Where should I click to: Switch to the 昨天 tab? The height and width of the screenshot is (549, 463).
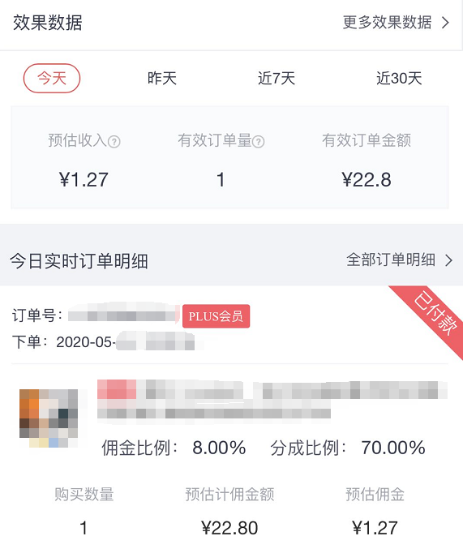click(162, 78)
